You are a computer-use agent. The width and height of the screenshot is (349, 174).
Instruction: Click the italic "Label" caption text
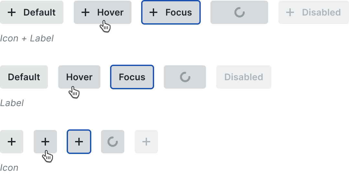[x=12, y=103]
